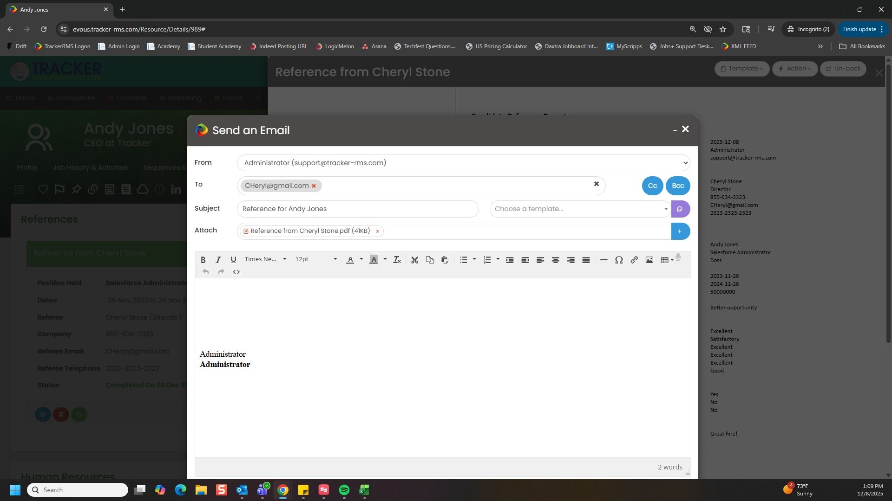Click the clear formatting icon

[397, 260]
